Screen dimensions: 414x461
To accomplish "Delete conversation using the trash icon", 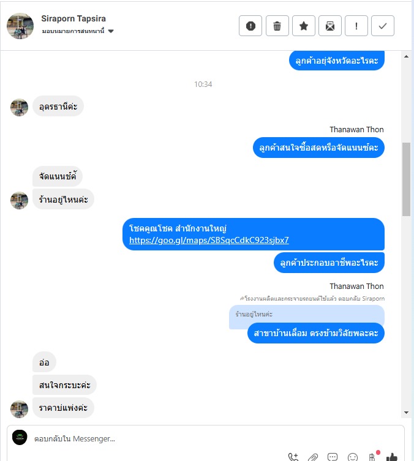I will click(x=277, y=26).
